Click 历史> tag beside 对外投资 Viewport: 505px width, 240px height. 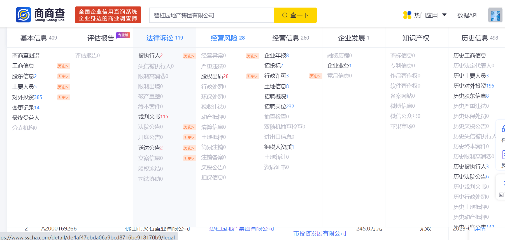pos(63,97)
